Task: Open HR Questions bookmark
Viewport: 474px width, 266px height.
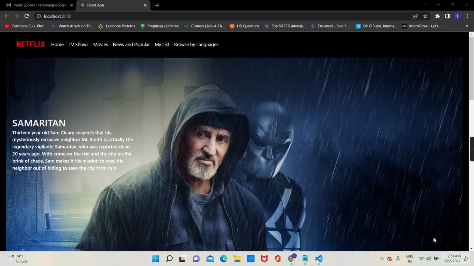Action: tap(244, 26)
